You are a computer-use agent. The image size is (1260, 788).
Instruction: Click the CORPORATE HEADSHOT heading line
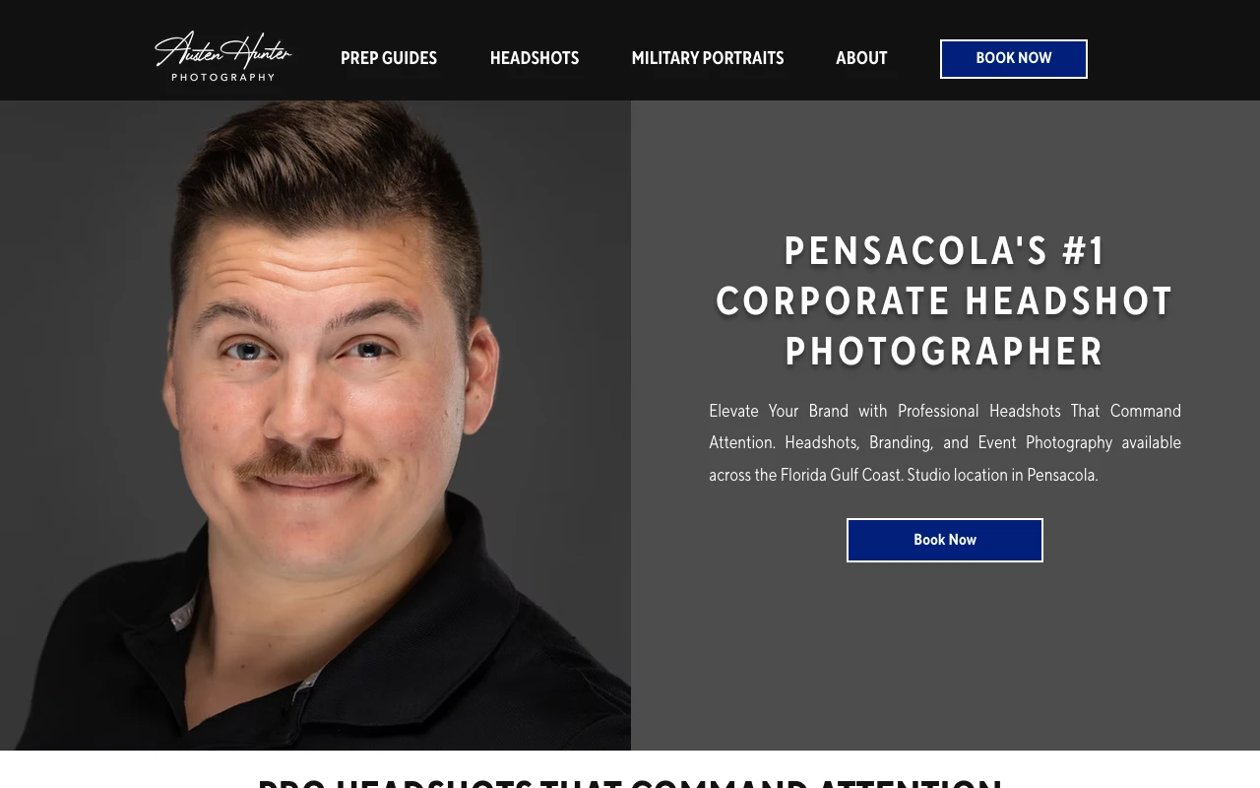945,301
